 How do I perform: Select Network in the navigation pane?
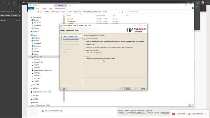[x=35, y=103]
